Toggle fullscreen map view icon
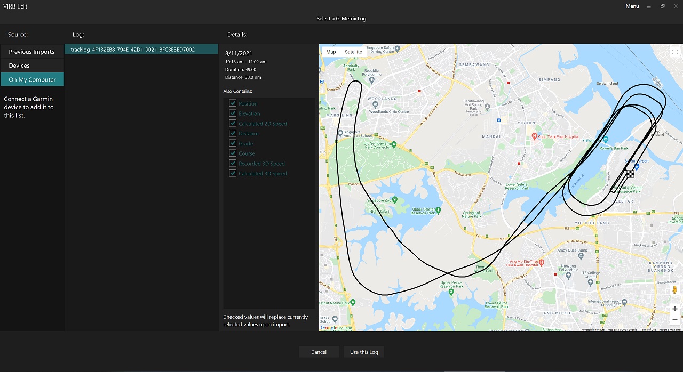This screenshot has width=683, height=372. (674, 52)
